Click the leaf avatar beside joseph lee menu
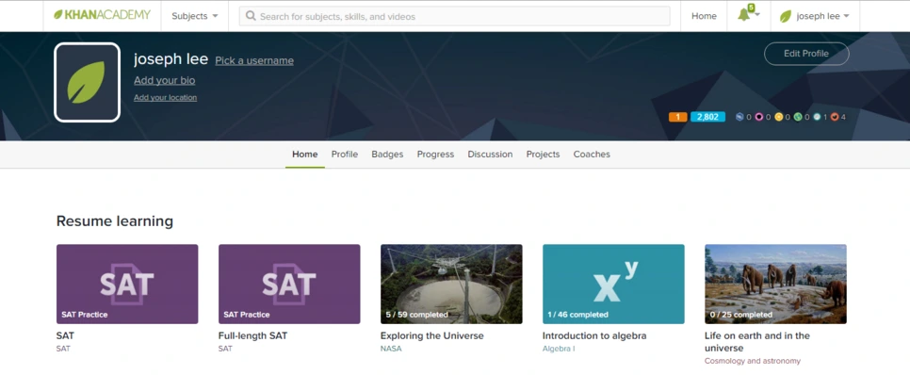910x375 pixels. [786, 16]
